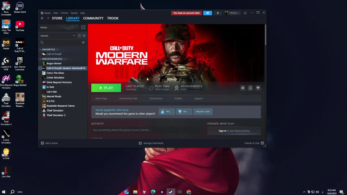
Task: Open Manage Downloads at the bottom
Action: 151,143
